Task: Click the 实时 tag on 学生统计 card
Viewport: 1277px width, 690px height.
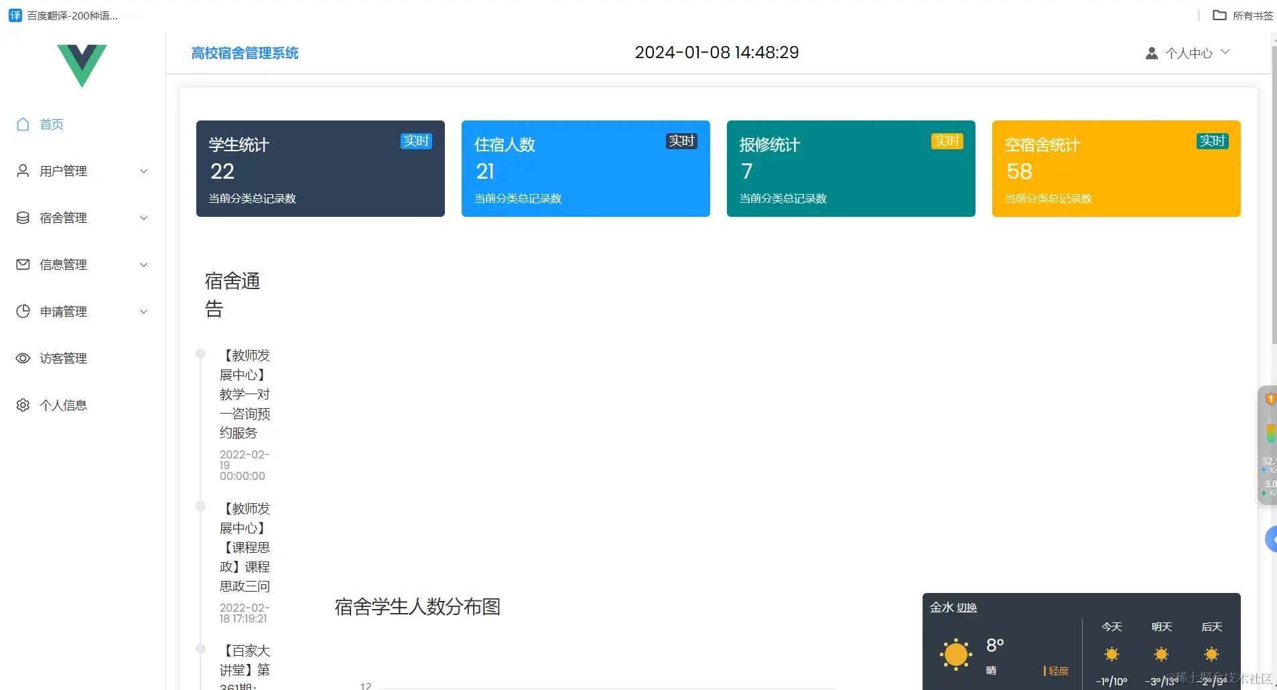Action: click(416, 141)
